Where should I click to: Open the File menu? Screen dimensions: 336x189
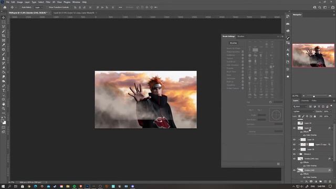pyautogui.click(x=7, y=2)
